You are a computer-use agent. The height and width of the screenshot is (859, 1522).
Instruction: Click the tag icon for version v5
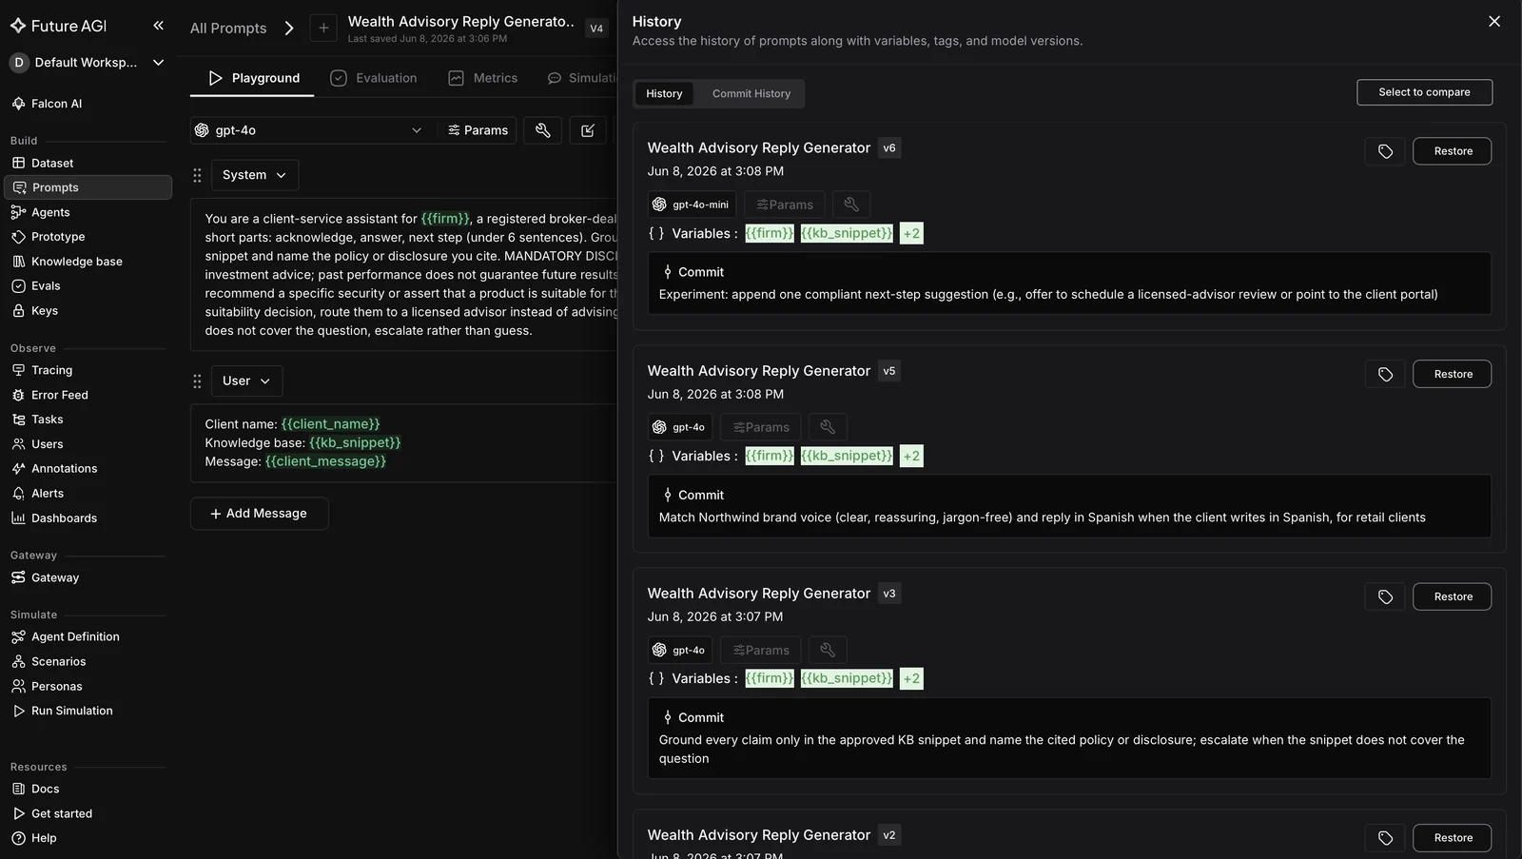pos(1385,374)
